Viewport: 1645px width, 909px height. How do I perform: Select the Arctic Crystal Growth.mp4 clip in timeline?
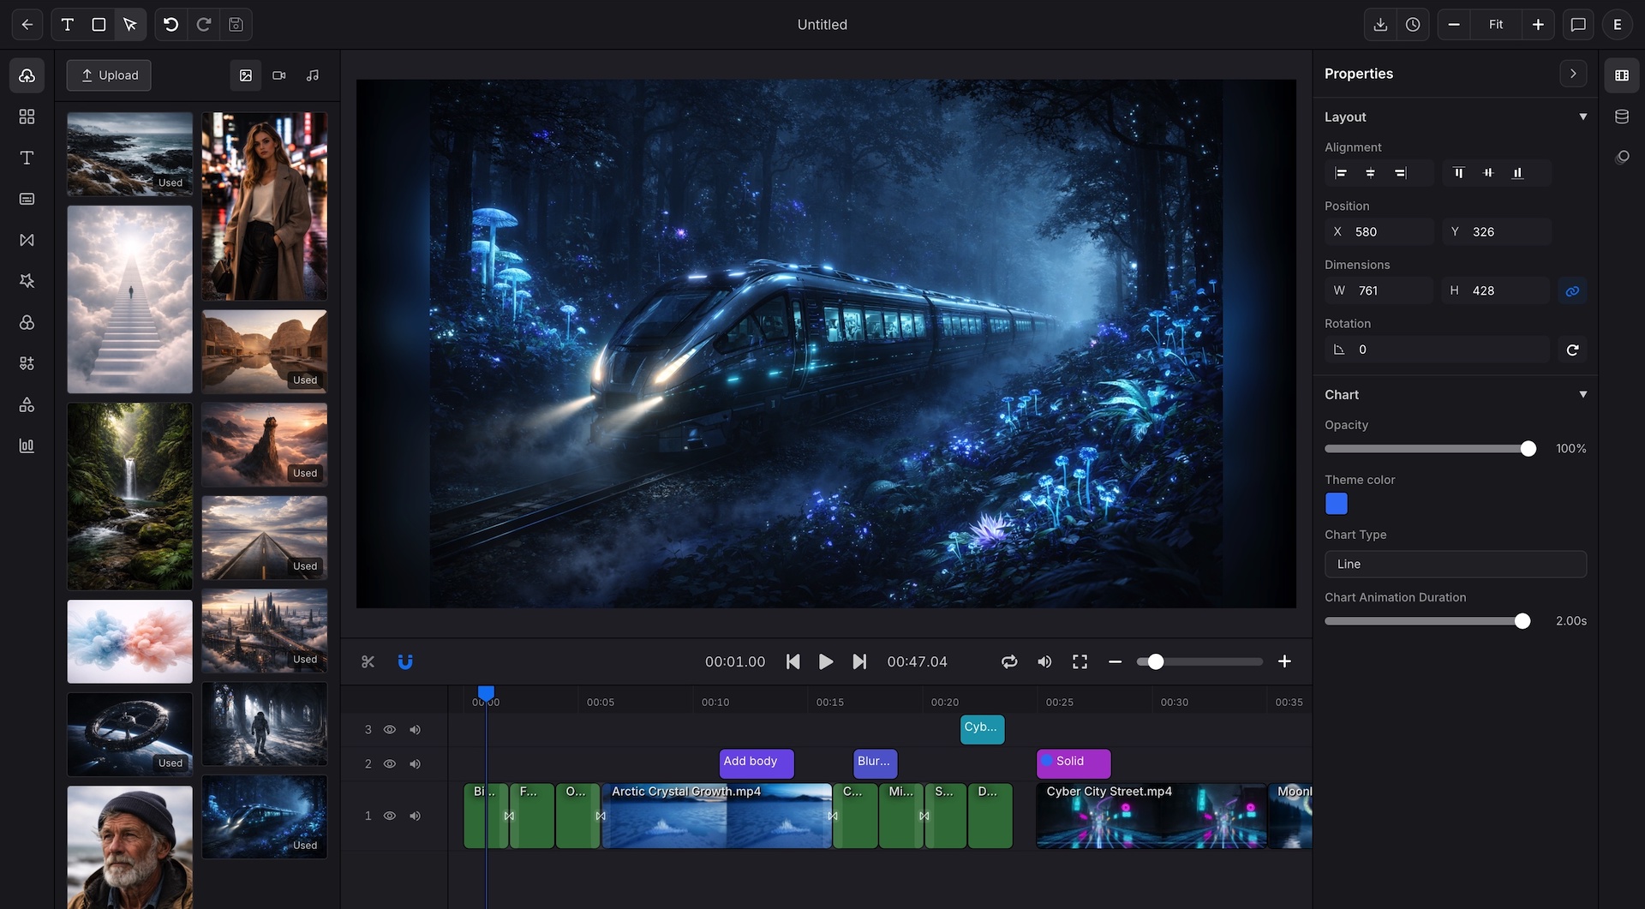[716, 816]
